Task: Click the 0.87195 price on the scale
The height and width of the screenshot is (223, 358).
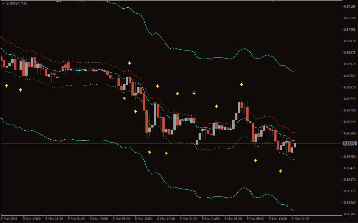Action: (x=350, y=7)
